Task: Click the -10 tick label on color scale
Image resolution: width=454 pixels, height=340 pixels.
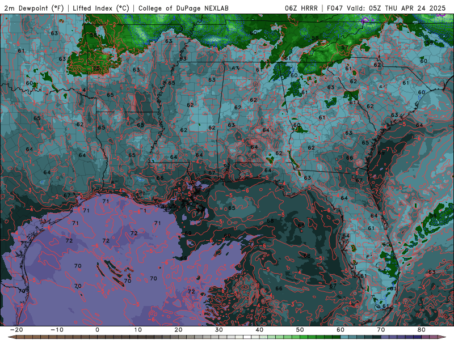Action: tap(57, 330)
